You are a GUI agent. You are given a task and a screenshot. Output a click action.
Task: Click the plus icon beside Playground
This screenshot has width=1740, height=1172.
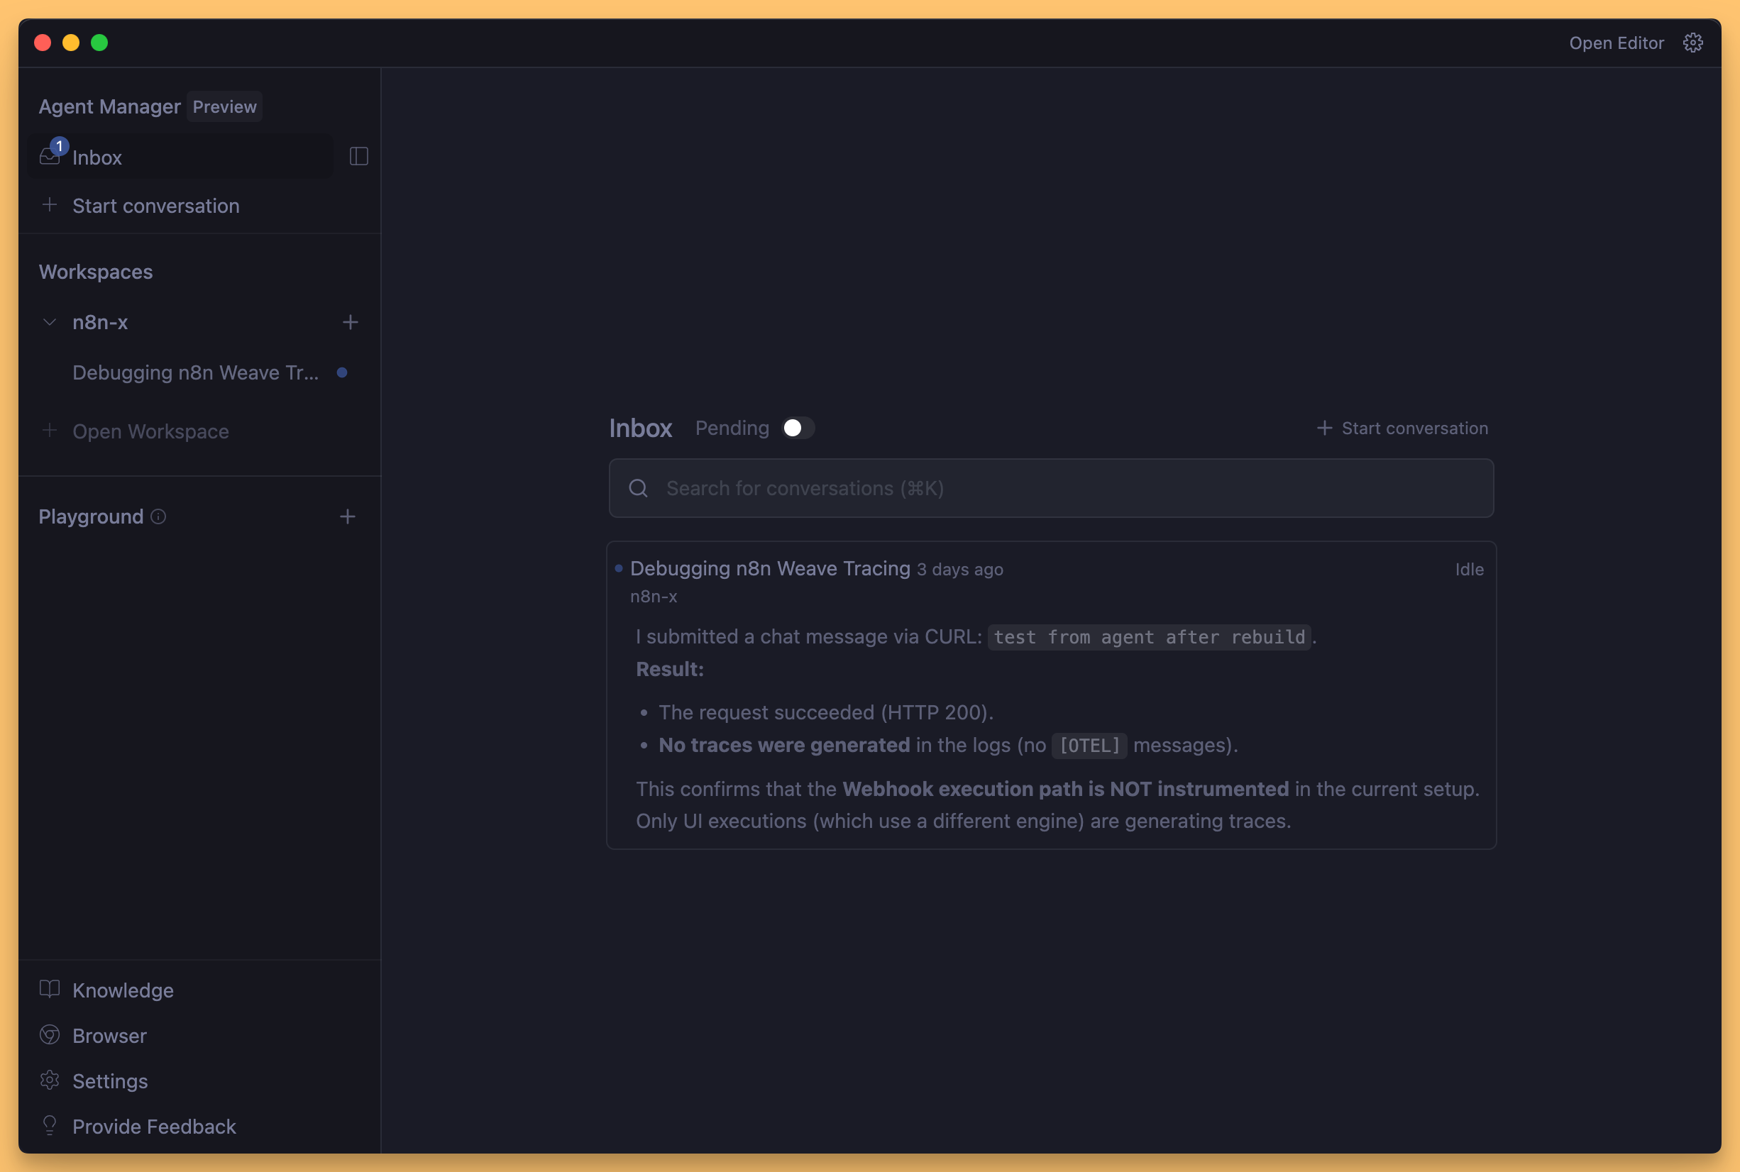pos(348,516)
